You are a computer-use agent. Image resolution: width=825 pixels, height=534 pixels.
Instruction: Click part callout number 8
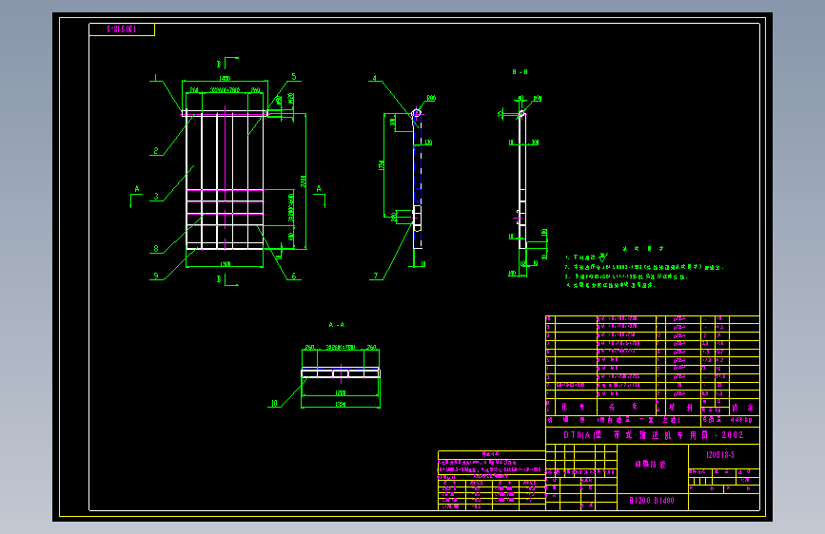coord(156,249)
